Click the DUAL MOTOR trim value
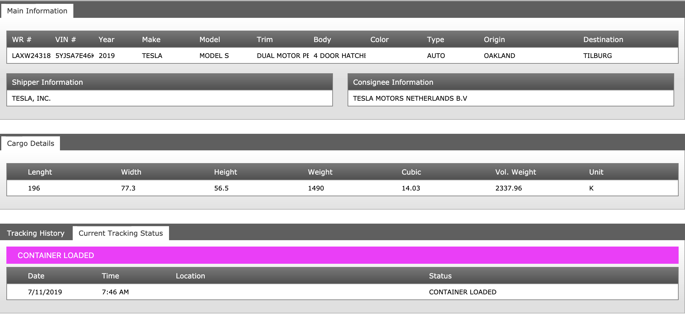This screenshot has width=685, height=316. [x=283, y=56]
